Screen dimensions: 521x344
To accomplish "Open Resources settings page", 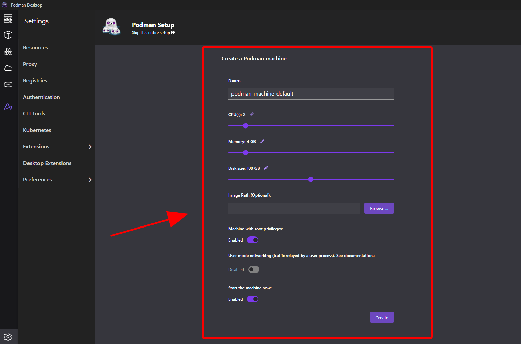I will pyautogui.click(x=35, y=48).
